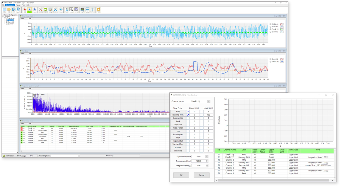341x193 pixels.
Task: Click OK in Setting Time Code dialog
Action: 181,175
